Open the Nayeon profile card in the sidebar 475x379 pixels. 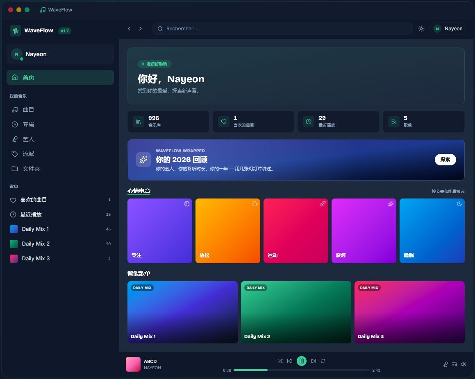click(x=60, y=54)
